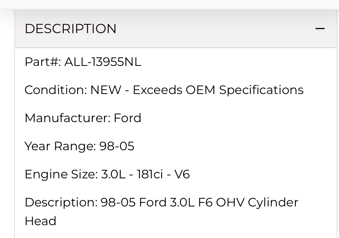
Task: Click the word NEW in Condition row
Action: [x=106, y=90]
